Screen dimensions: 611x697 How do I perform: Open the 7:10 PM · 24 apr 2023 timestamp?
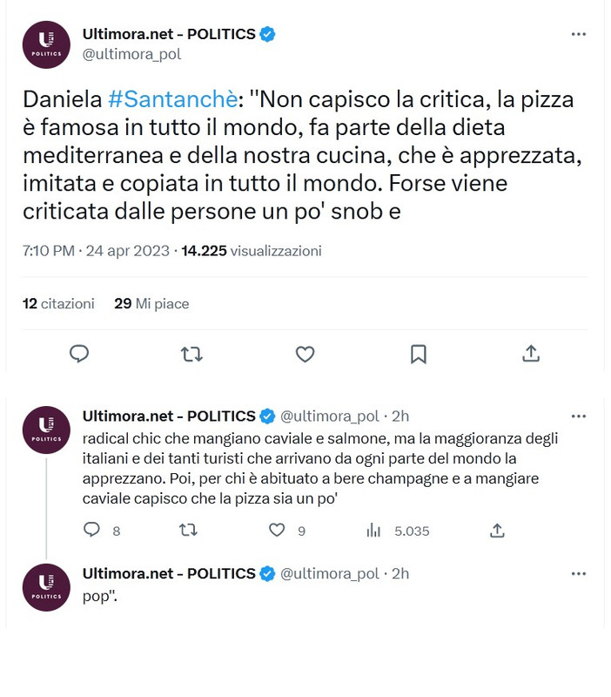pos(95,251)
